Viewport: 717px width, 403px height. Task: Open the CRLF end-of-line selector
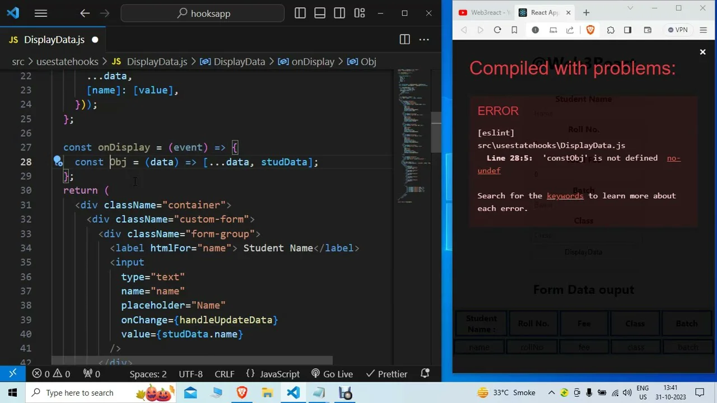coord(224,374)
